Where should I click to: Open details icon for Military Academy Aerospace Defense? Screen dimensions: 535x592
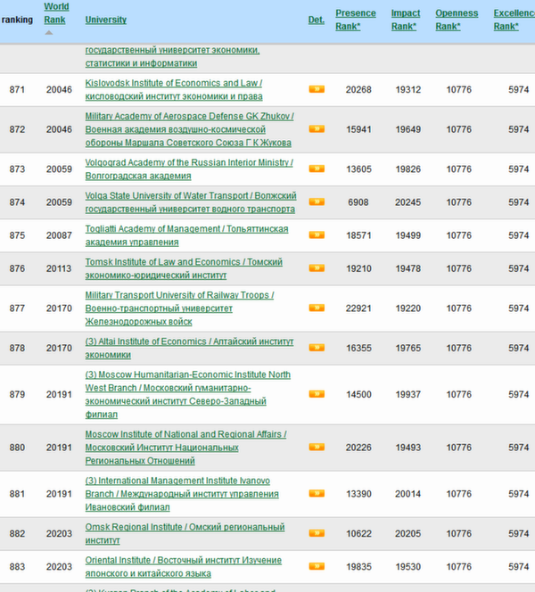pos(317,129)
